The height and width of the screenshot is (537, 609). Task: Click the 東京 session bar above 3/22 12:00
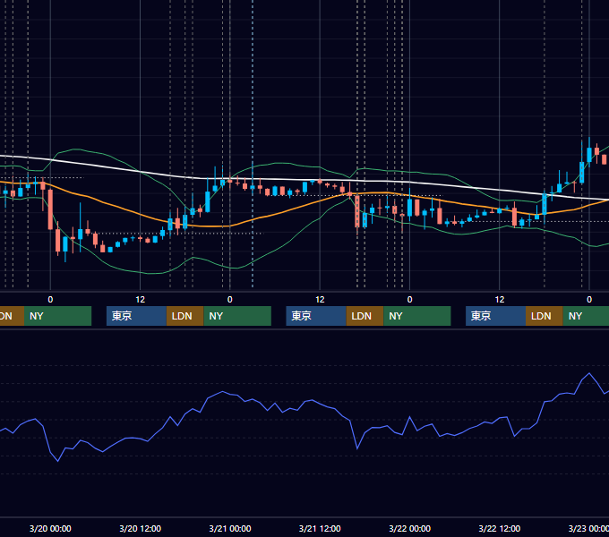pyautogui.click(x=495, y=316)
